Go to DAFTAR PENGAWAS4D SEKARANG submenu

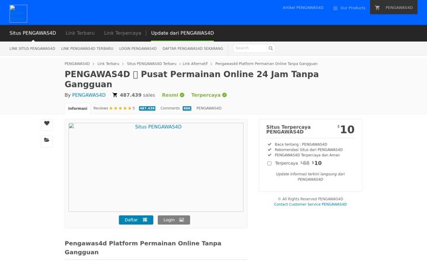tap(193, 49)
